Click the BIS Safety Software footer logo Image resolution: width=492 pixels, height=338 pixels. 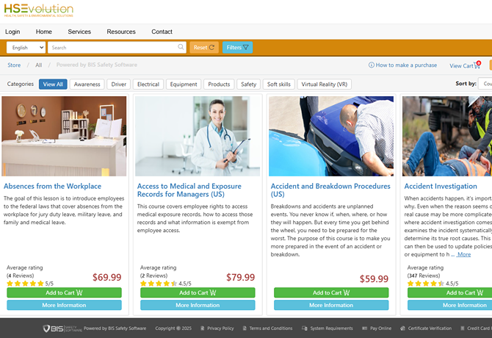coord(62,328)
